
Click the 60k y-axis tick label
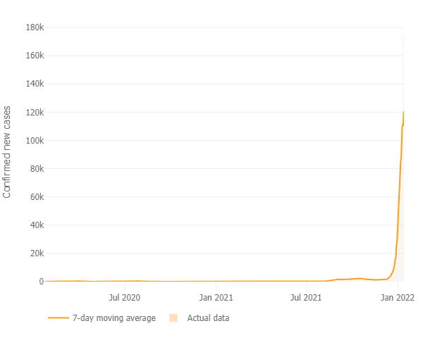pyautogui.click(x=36, y=196)
